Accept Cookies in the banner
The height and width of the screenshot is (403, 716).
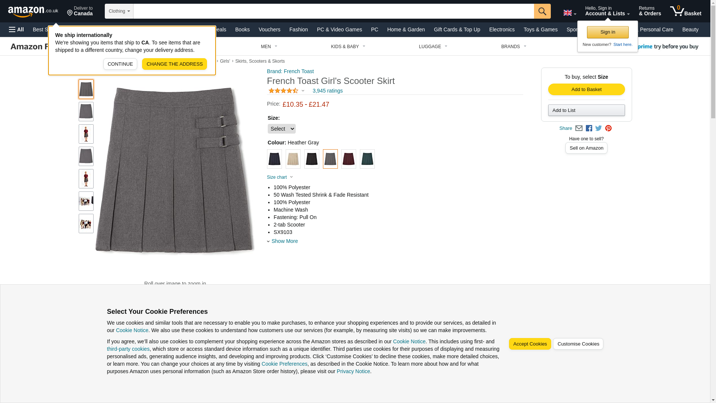pos(530,344)
